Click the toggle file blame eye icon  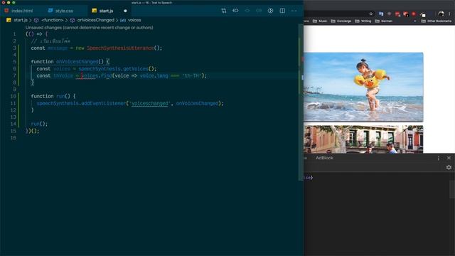pos(235,11)
